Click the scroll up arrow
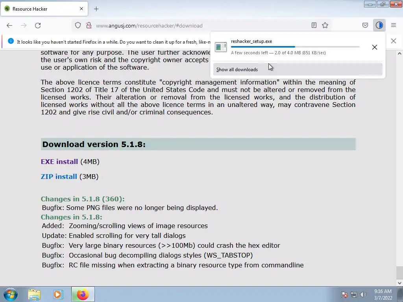This screenshot has width=403, height=302. point(399,53)
